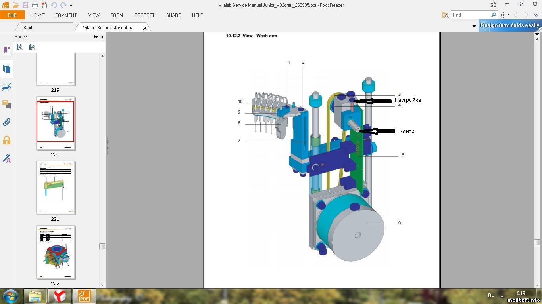Open the Bookmarks panel icon in sidebar
This screenshot has height=304, width=542.
[x=7, y=51]
